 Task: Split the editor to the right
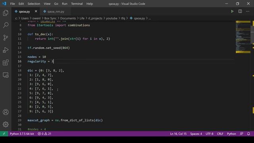click(240, 12)
